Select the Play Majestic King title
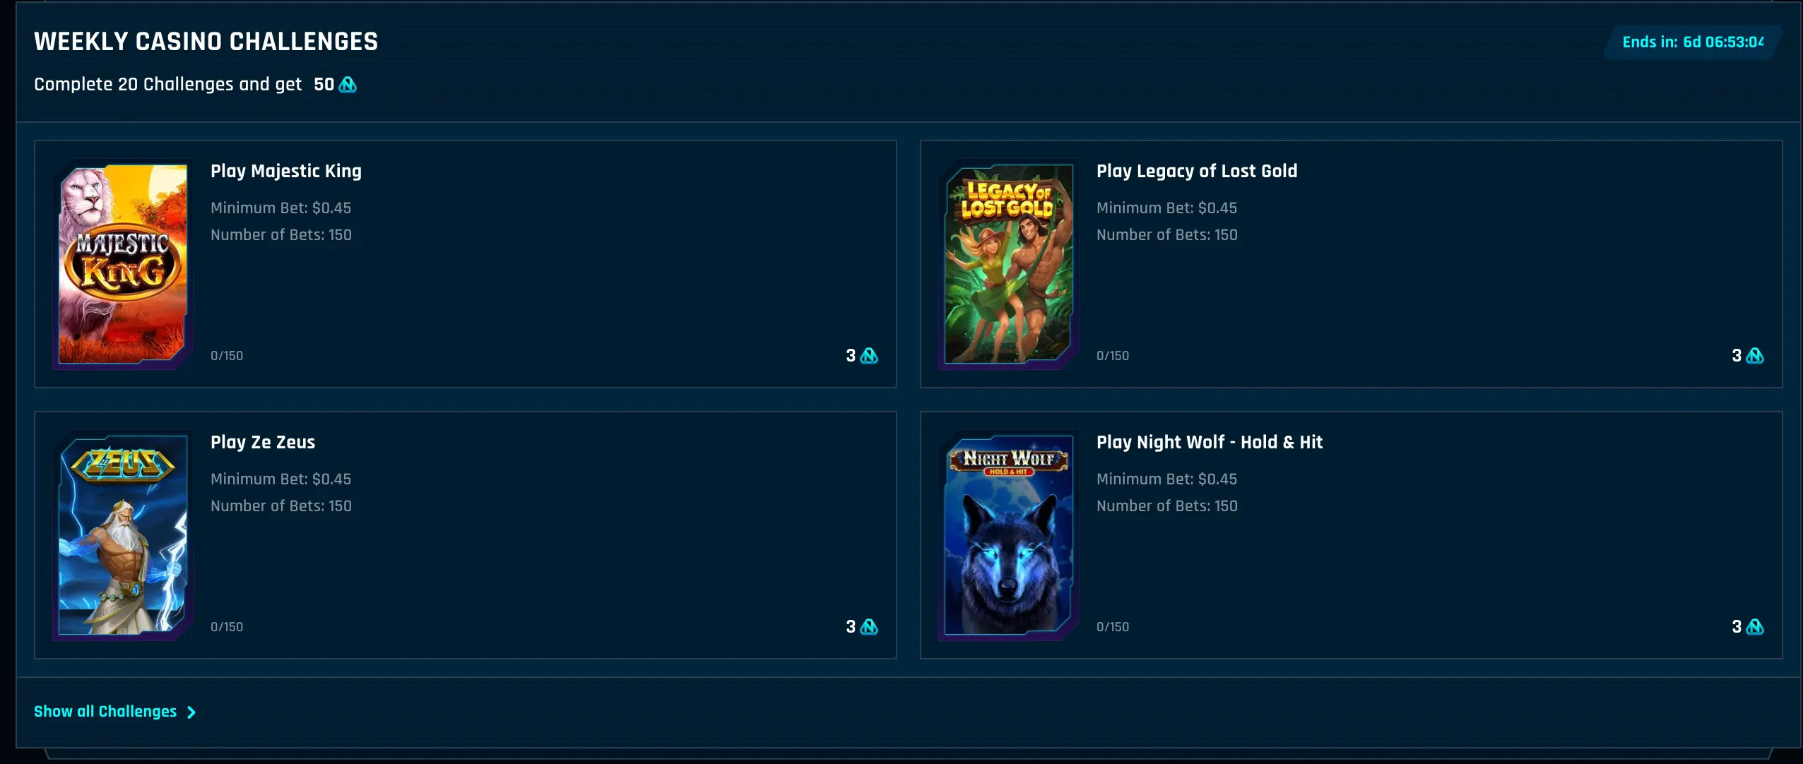 coord(286,171)
